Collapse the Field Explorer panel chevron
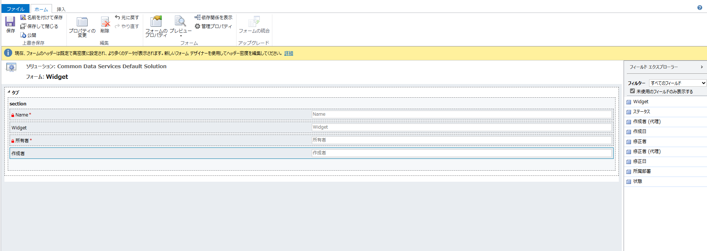 [x=701, y=67]
